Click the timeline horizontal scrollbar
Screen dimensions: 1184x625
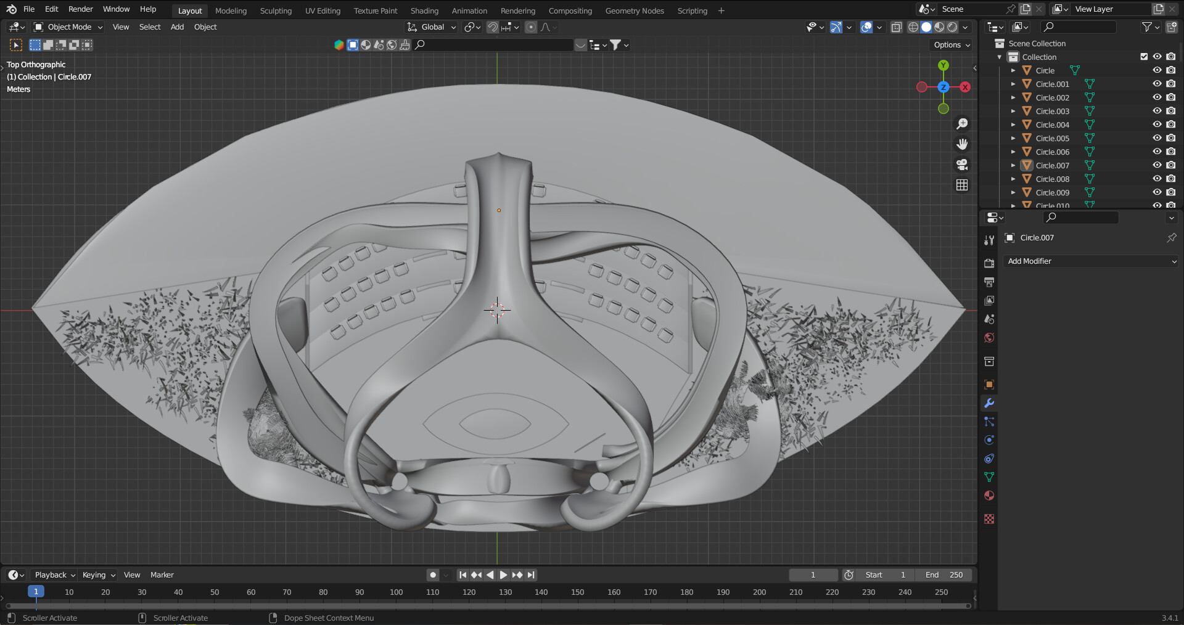pos(487,606)
